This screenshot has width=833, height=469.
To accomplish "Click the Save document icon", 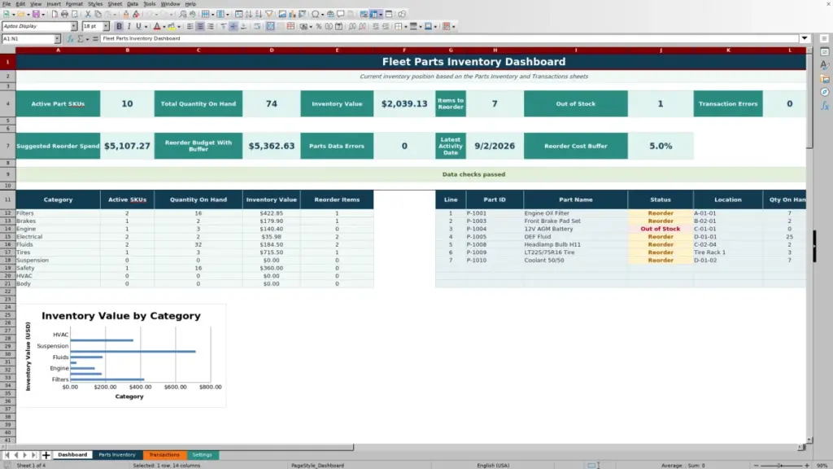I will (36, 14).
